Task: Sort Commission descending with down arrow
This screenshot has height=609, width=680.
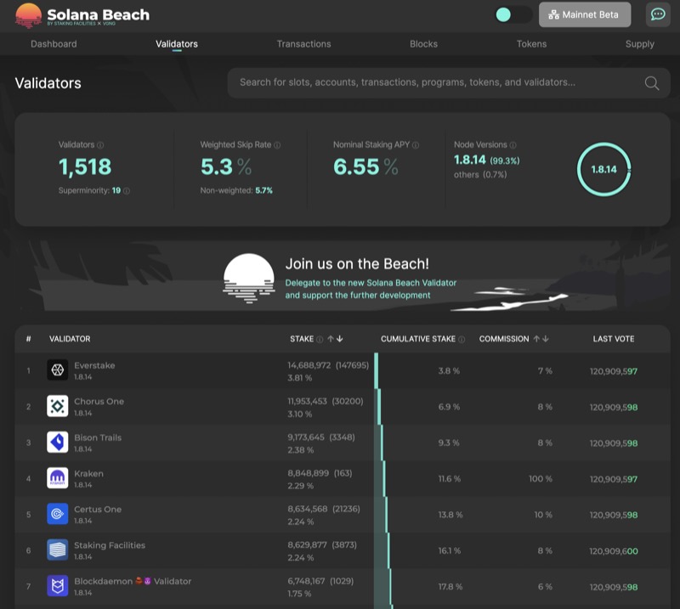Action: (546, 339)
